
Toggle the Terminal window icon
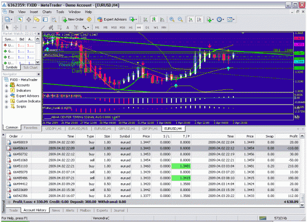point(45,19)
